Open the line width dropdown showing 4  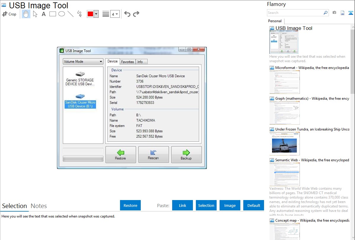tap(115, 14)
